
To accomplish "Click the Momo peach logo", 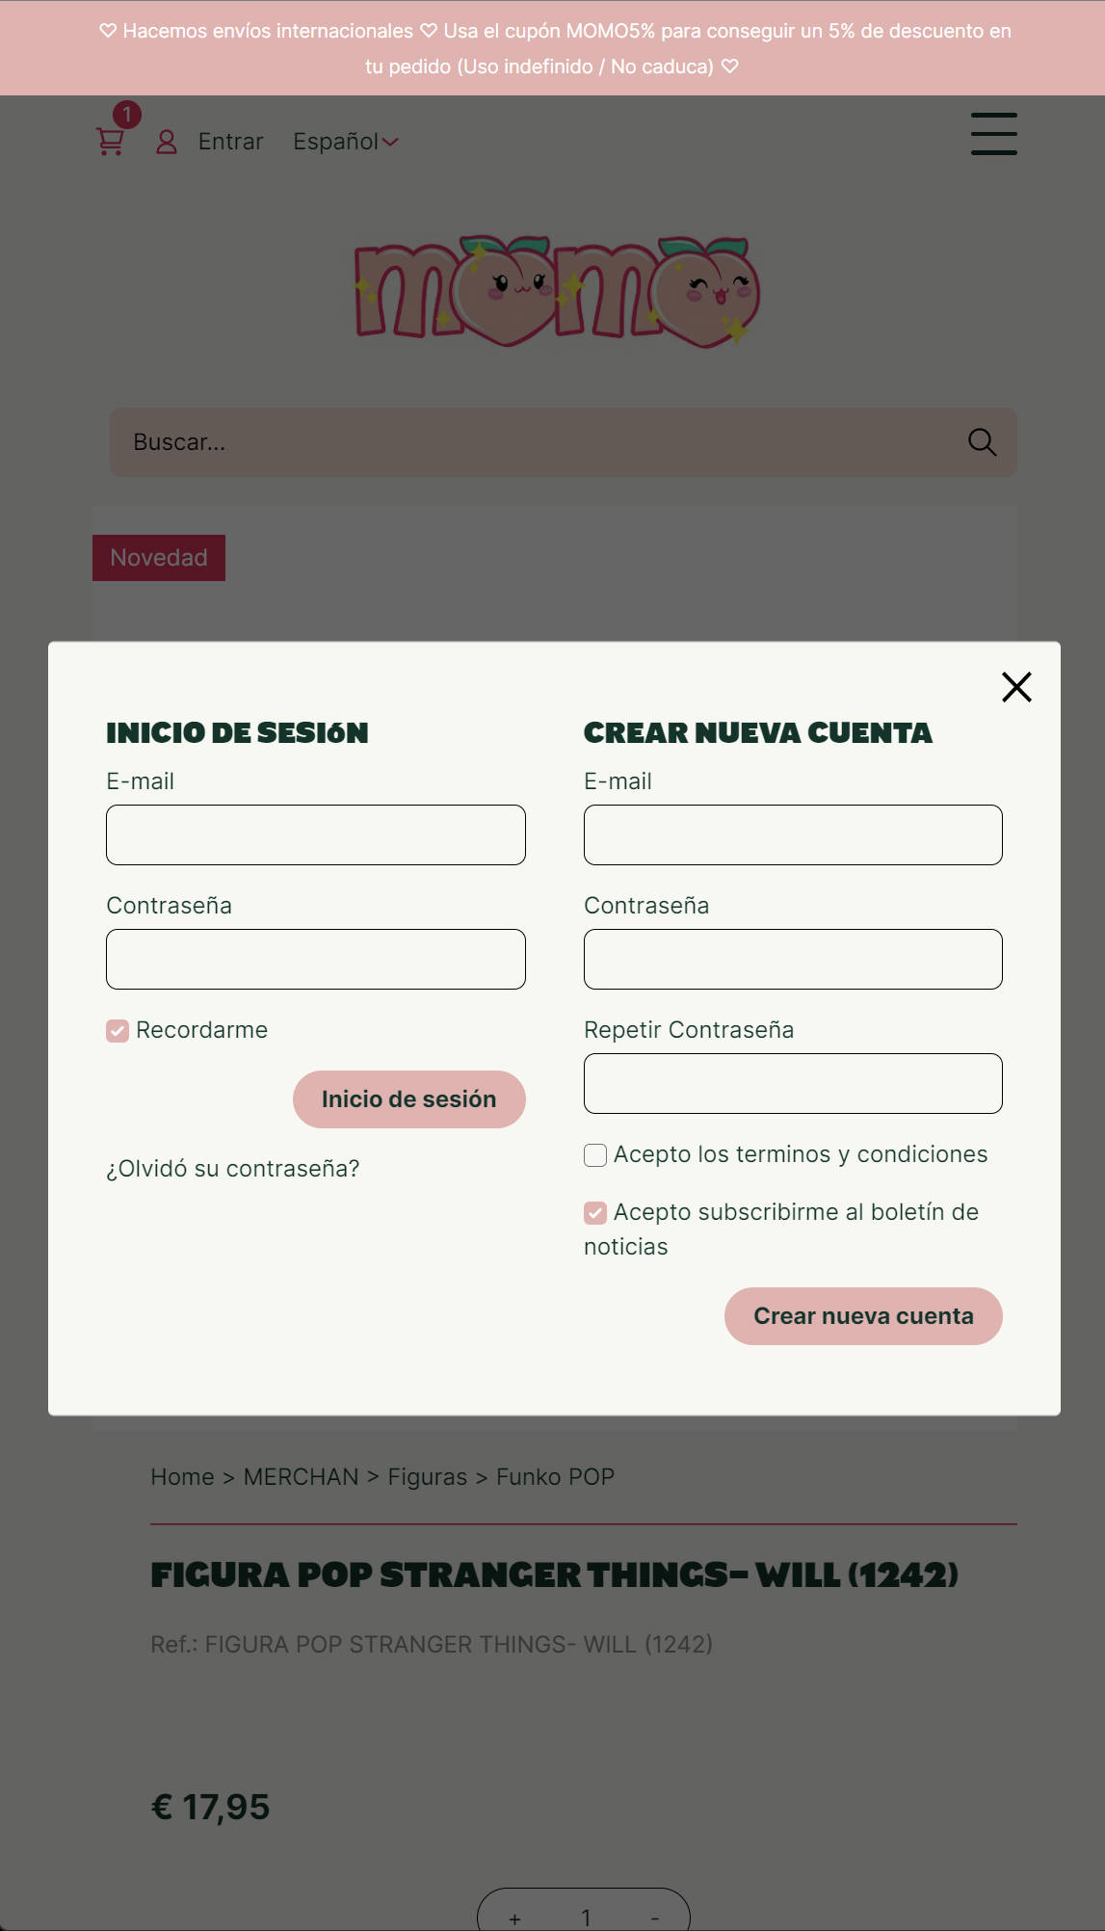I will (x=557, y=292).
